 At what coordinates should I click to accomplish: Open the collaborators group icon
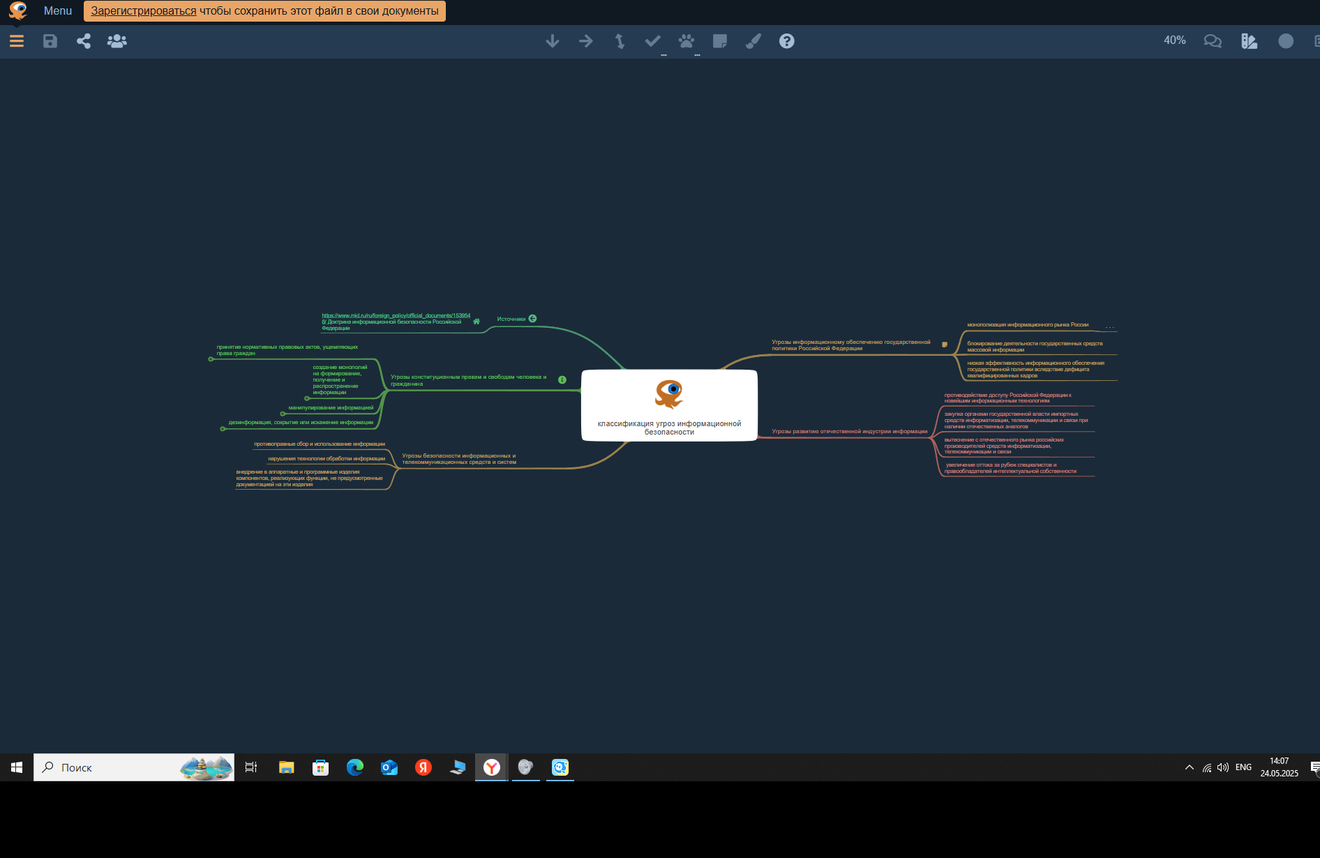coord(117,41)
